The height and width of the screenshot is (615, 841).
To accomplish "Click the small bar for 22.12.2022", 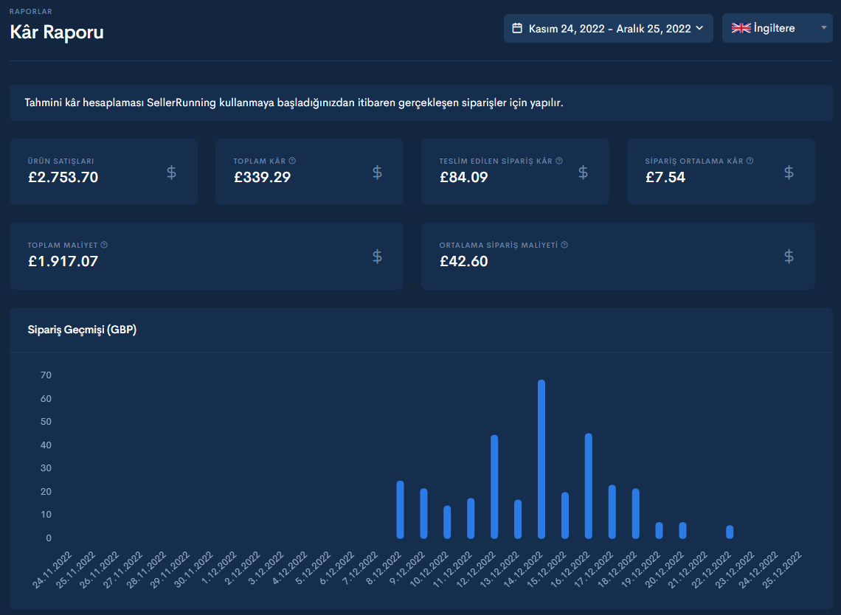I will point(730,532).
